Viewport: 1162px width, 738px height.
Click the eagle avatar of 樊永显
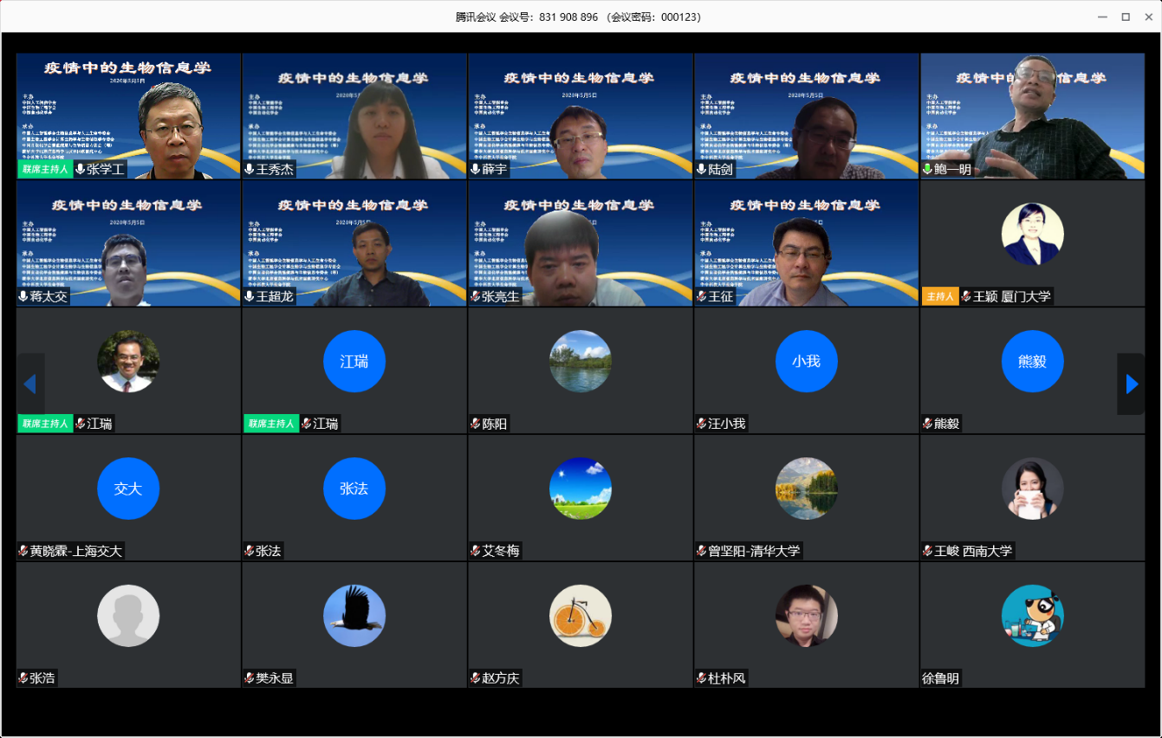coord(354,616)
